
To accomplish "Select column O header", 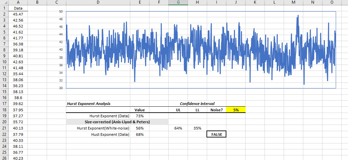I will (x=332, y=2).
